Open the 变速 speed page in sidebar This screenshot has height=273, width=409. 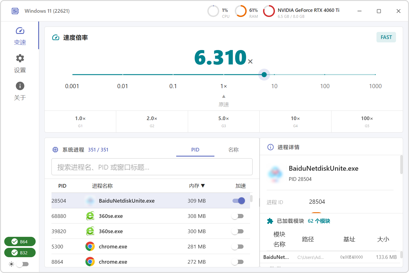coord(20,36)
